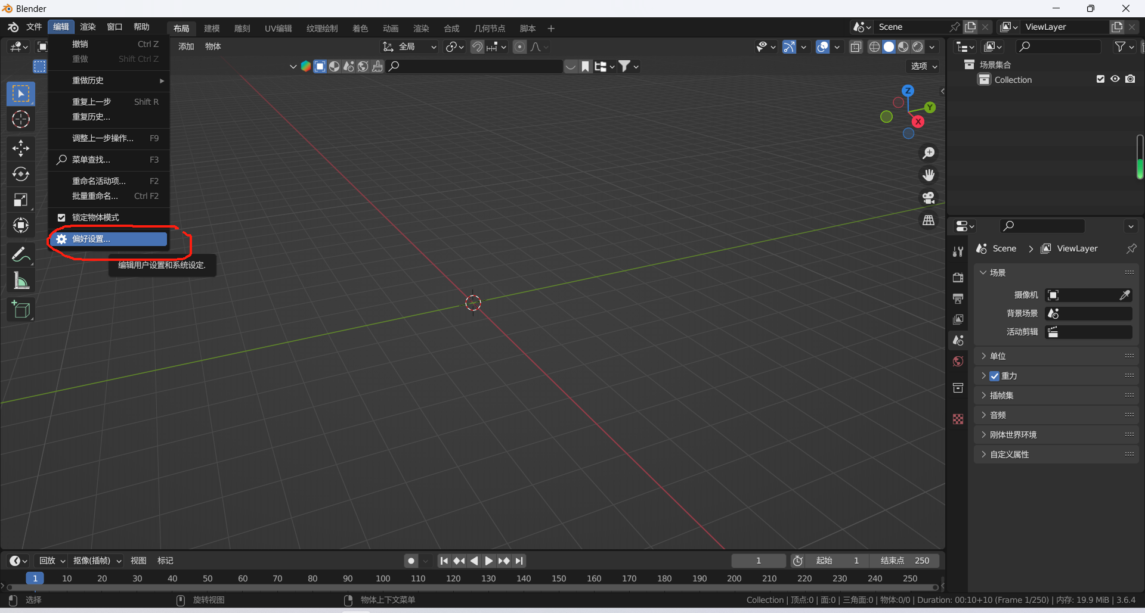Open the 渲染 menu in the top bar

88,27
